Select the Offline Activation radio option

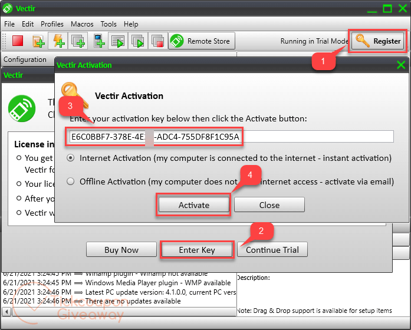[x=71, y=181]
